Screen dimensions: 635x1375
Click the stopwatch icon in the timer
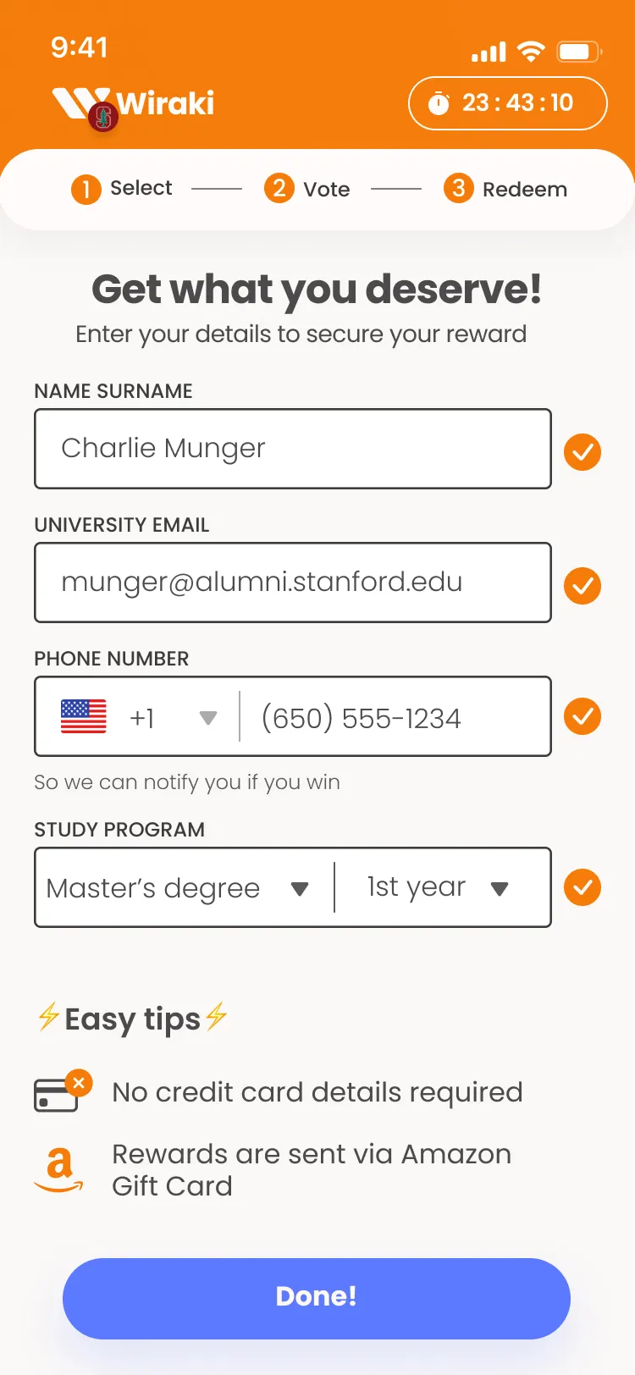439,103
